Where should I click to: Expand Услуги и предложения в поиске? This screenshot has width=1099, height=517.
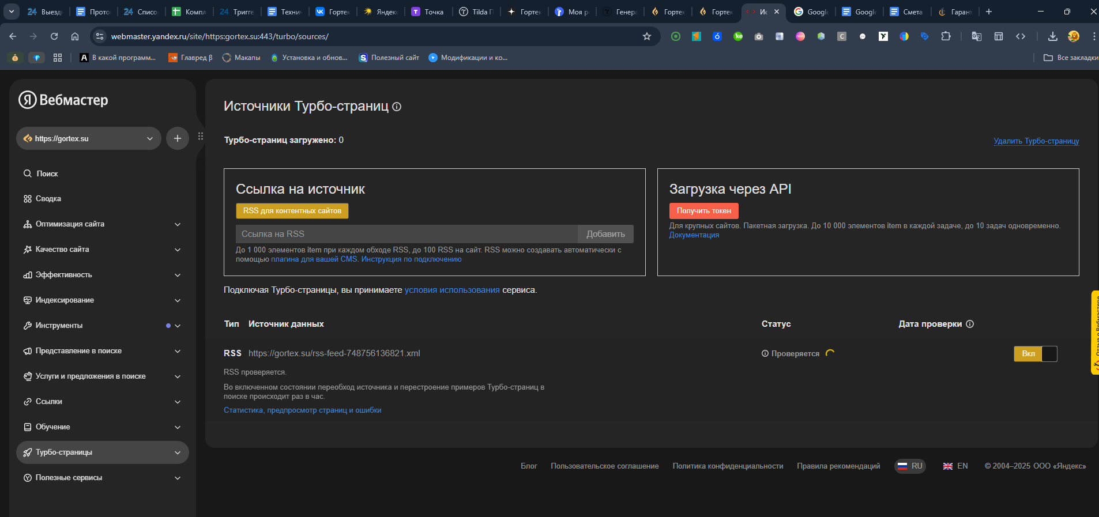coord(103,376)
